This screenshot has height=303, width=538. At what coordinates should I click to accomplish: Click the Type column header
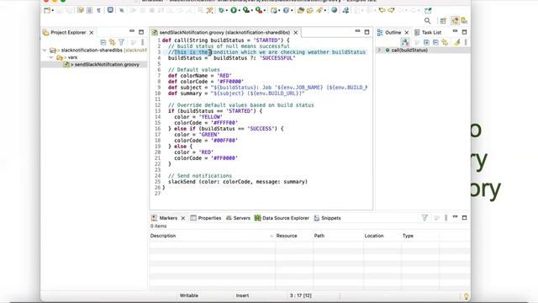click(x=420, y=236)
